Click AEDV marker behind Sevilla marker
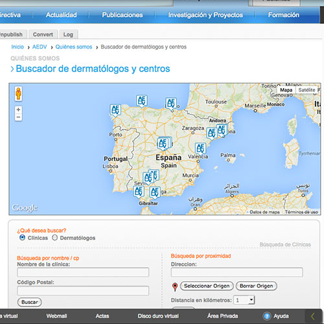 pos(155,174)
